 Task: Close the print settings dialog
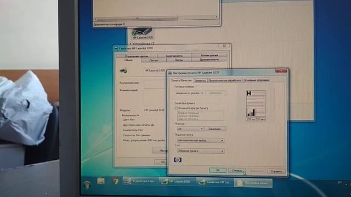click(x=281, y=71)
